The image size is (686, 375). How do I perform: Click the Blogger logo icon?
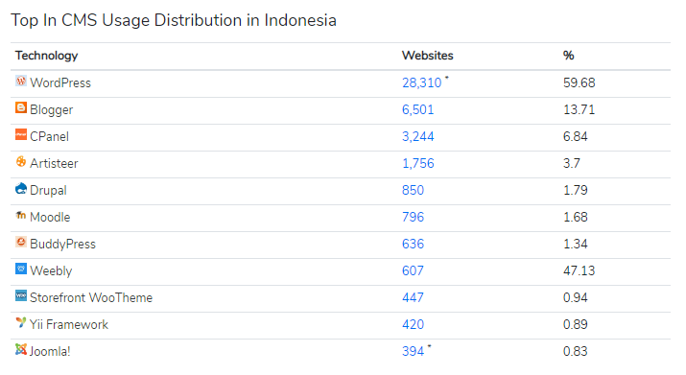click(x=21, y=107)
